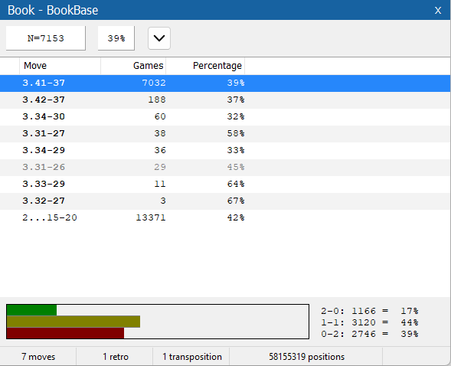
Task: Click the '58155319 positions' status entry
Action: click(306, 357)
